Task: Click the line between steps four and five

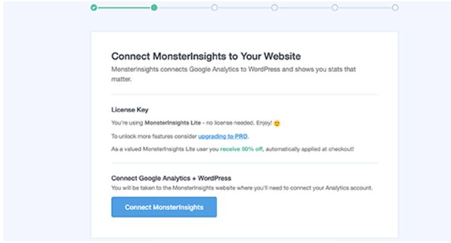Action: tap(304, 8)
